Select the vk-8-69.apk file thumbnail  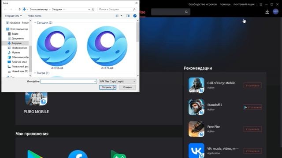pos(57,46)
